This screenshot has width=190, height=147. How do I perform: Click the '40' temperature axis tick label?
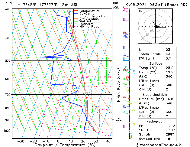click(108, 142)
